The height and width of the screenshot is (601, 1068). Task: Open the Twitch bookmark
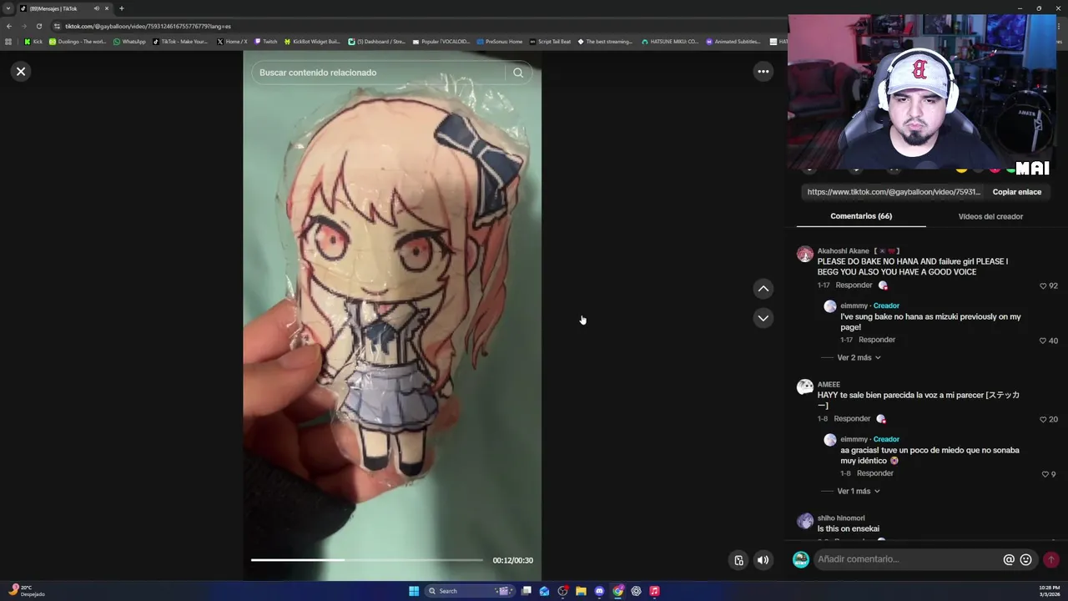265,42
